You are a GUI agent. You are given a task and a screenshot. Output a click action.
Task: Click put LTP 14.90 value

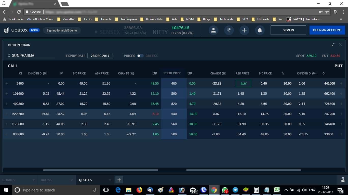coord(193,114)
